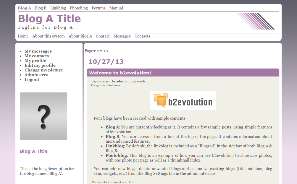Click the 122 words text
This screenshot has width=297, height=184.
point(138,82)
